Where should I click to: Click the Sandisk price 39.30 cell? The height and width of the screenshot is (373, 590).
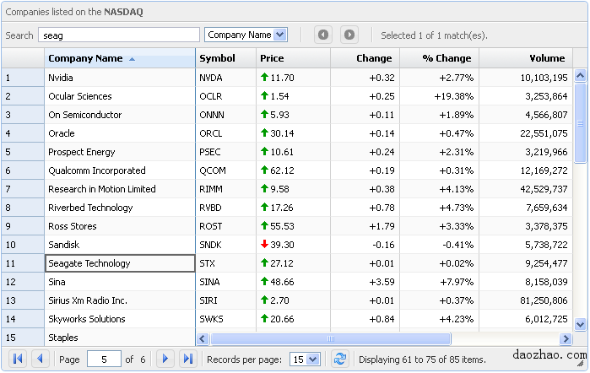coord(293,245)
